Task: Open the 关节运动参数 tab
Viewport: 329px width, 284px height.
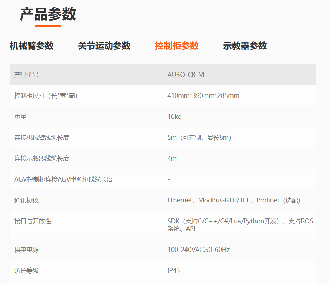Action: point(104,46)
